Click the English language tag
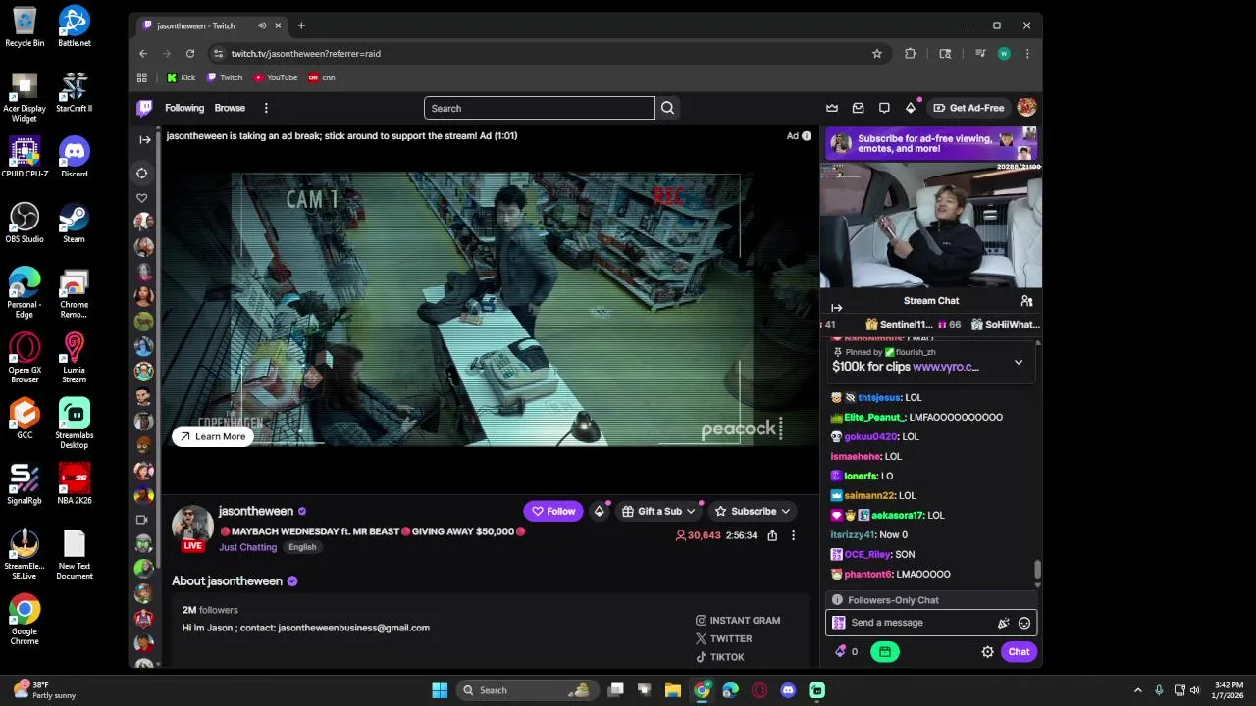This screenshot has width=1256, height=706. point(302,547)
